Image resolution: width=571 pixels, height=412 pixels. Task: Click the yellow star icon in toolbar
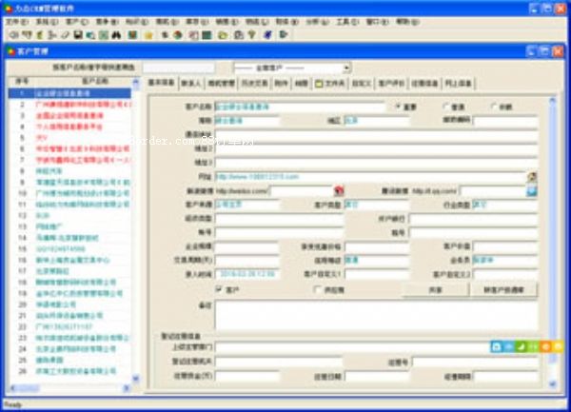149,35
